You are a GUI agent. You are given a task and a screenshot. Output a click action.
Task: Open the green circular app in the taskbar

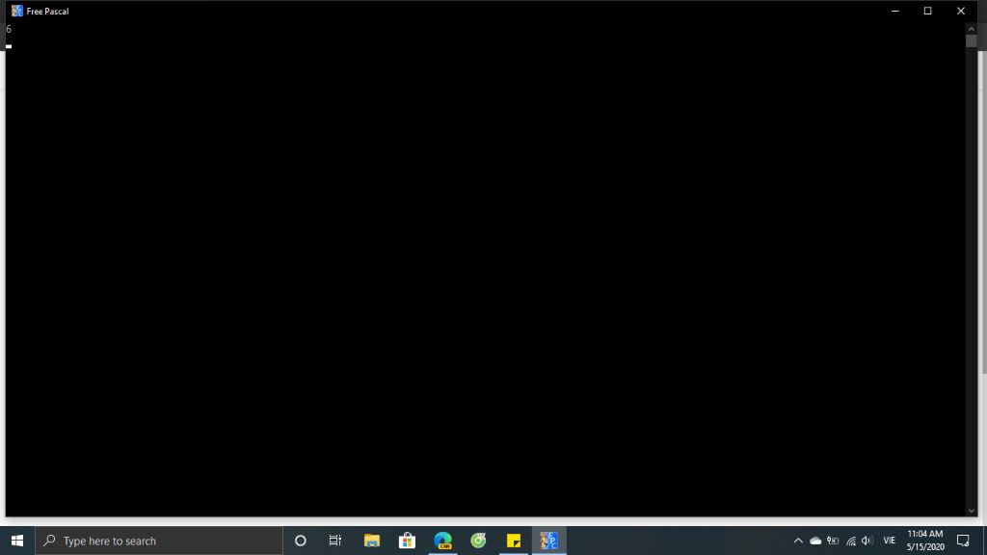[x=478, y=541]
